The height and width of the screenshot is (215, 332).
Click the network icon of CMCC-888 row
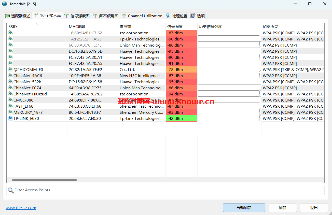point(10,100)
